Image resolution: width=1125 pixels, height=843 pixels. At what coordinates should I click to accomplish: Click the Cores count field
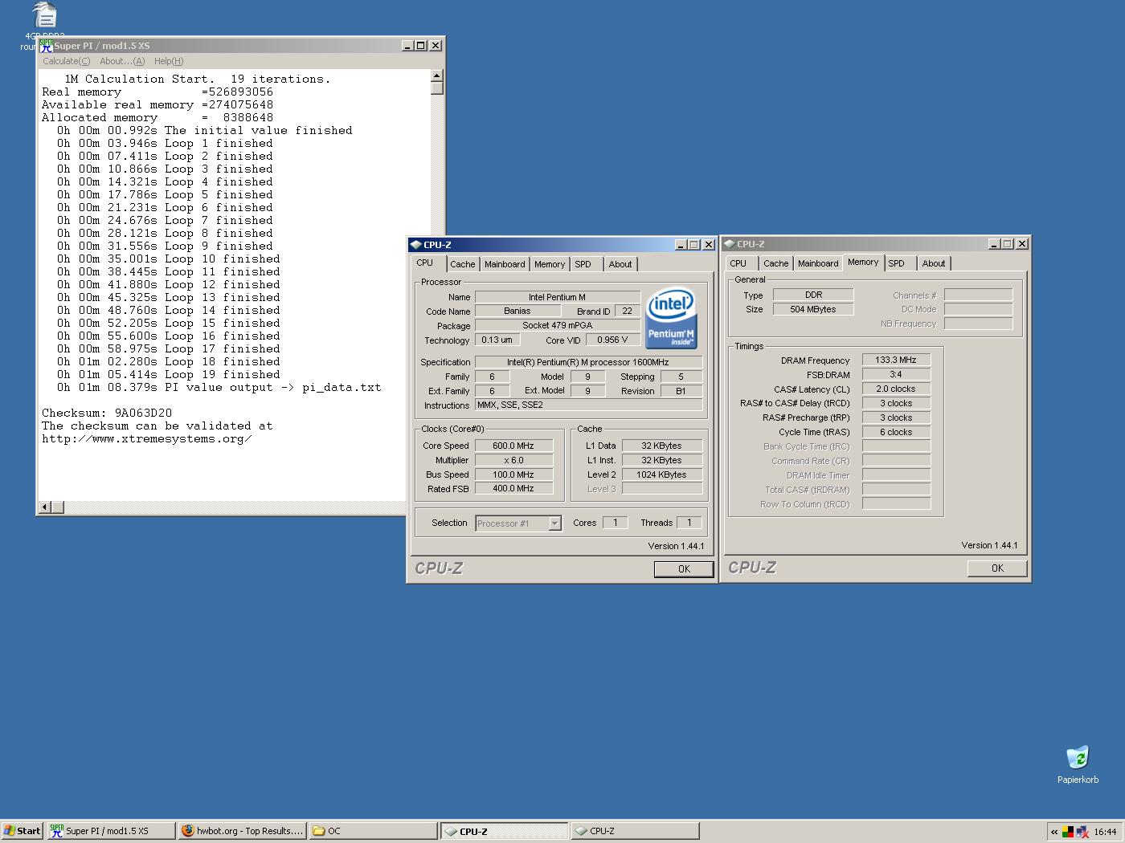[616, 523]
